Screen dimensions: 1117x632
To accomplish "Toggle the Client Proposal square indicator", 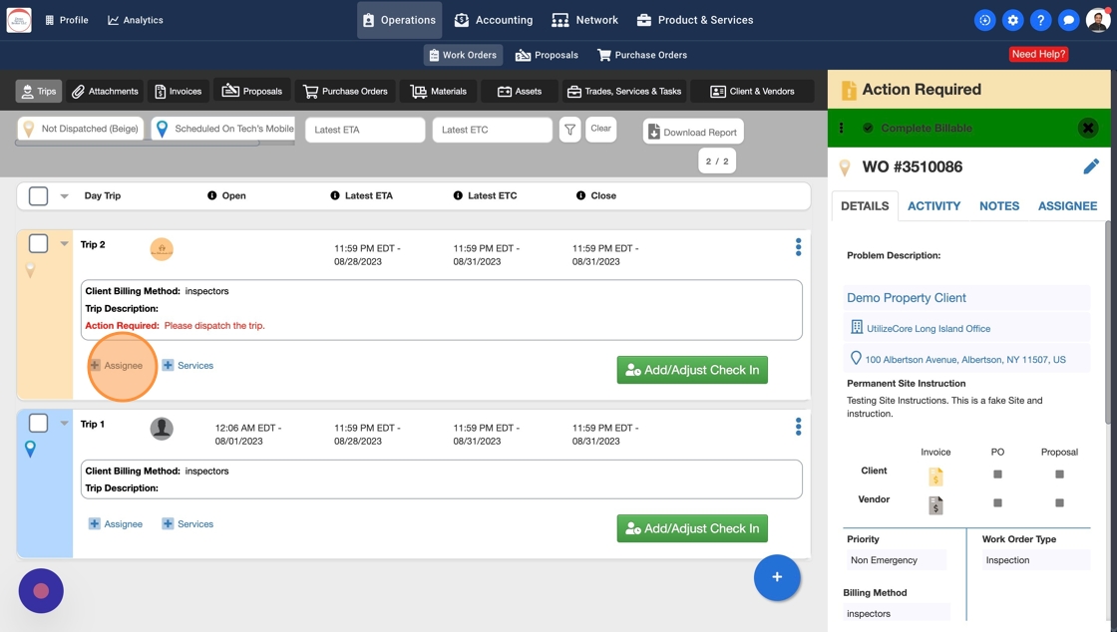I will 1059,474.
